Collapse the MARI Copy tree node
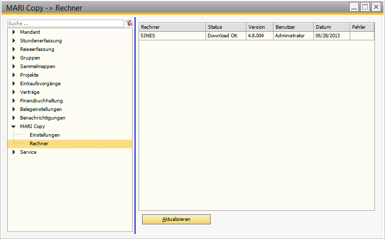 14,127
